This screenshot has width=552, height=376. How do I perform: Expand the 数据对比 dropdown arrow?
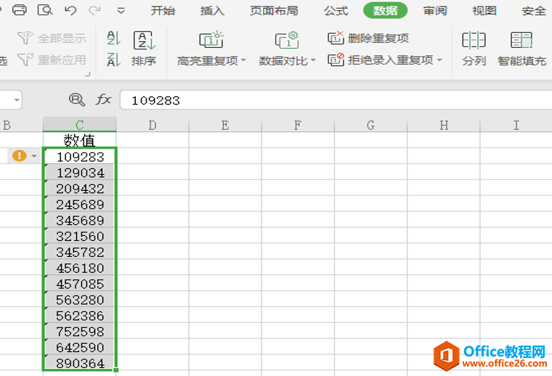tap(313, 60)
